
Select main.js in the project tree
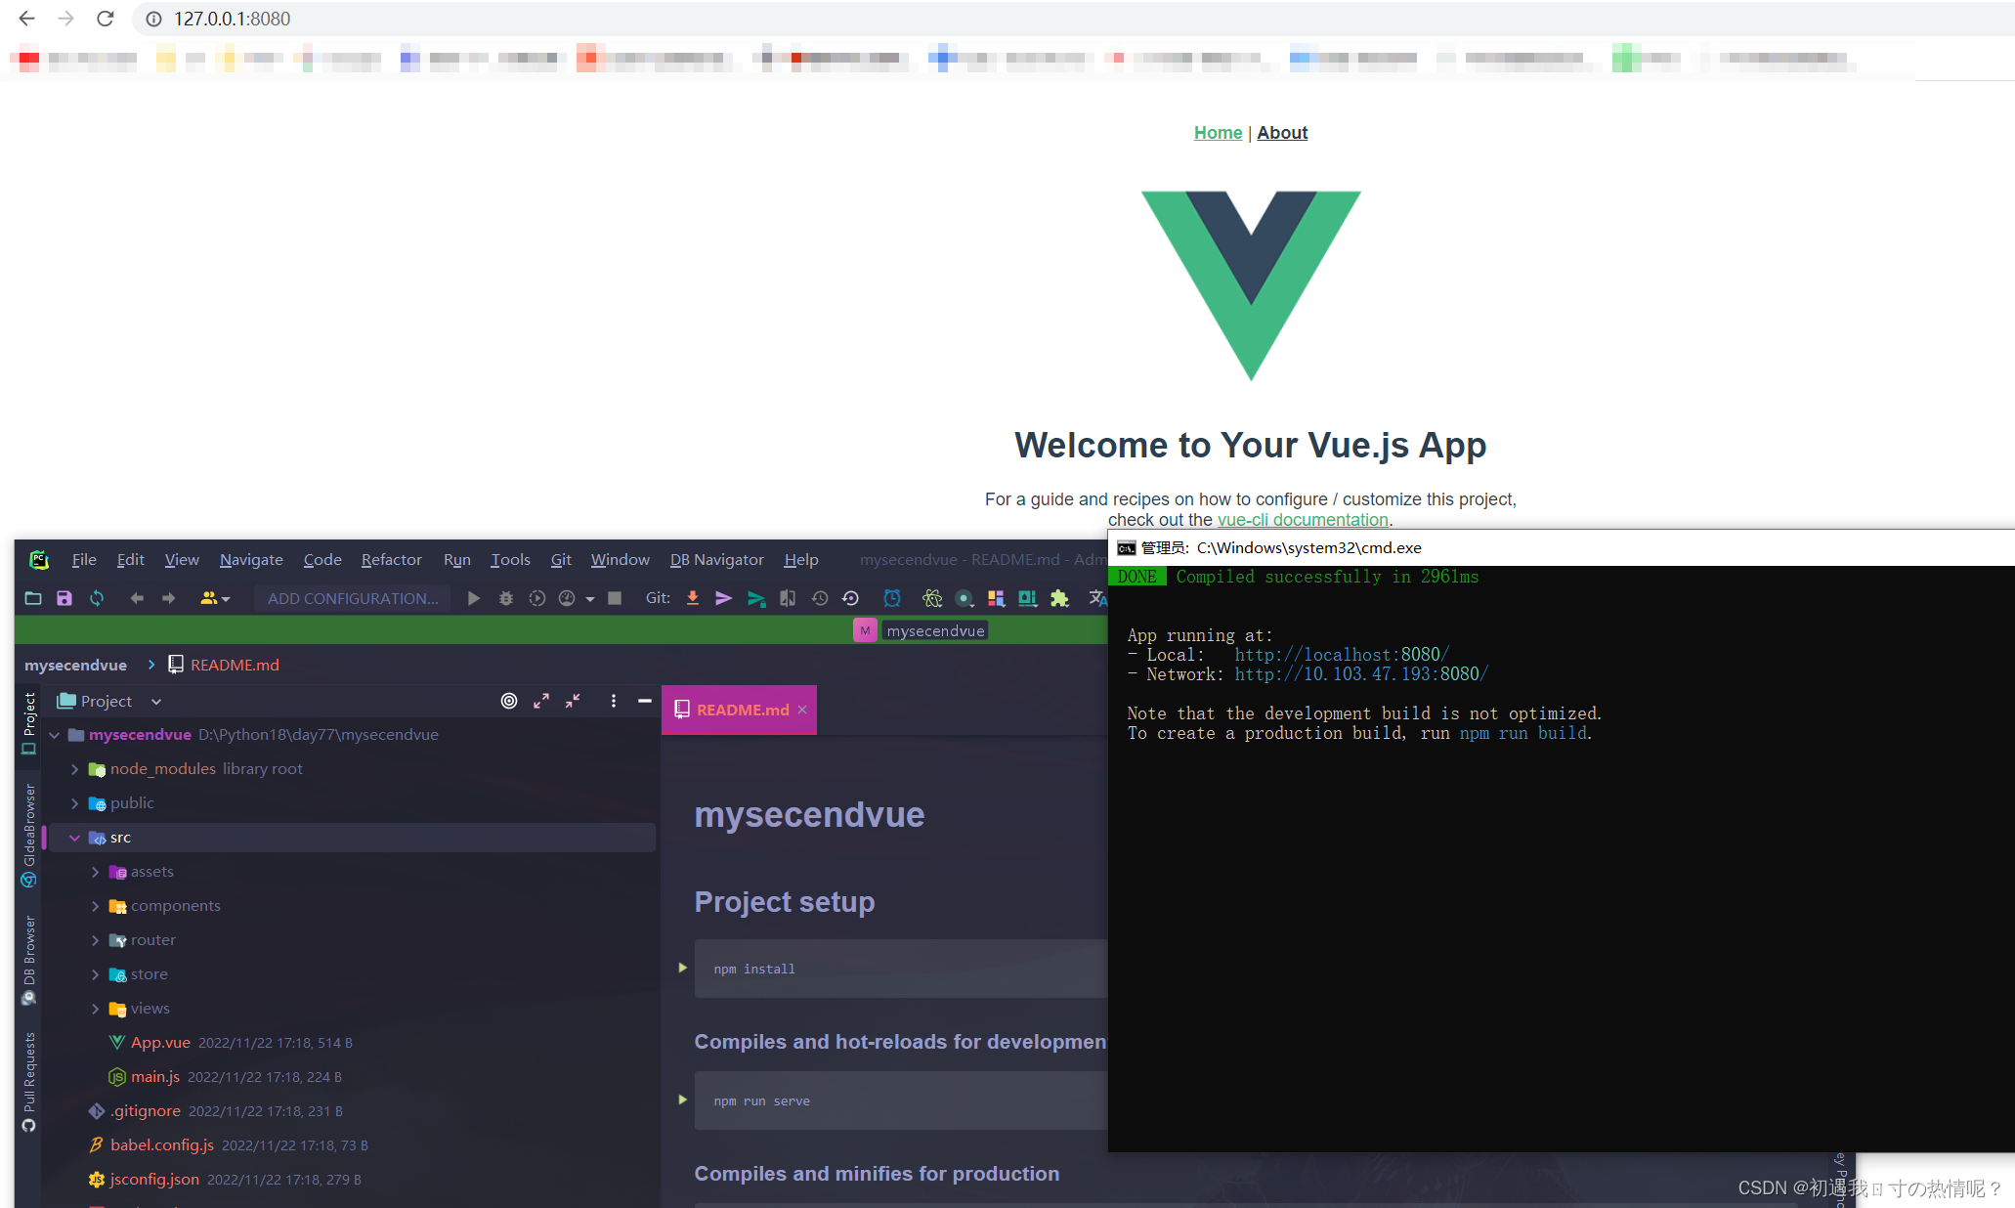[155, 1077]
